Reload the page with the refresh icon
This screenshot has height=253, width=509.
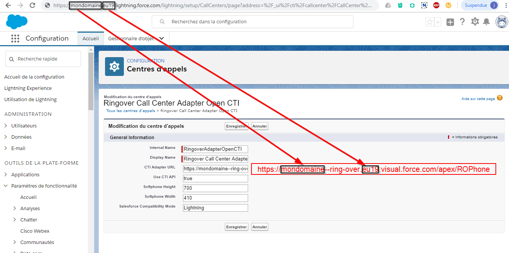tap(32, 5)
